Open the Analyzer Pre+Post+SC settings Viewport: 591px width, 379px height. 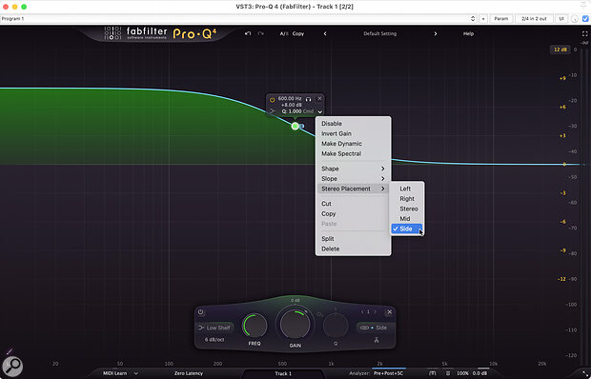coord(388,373)
